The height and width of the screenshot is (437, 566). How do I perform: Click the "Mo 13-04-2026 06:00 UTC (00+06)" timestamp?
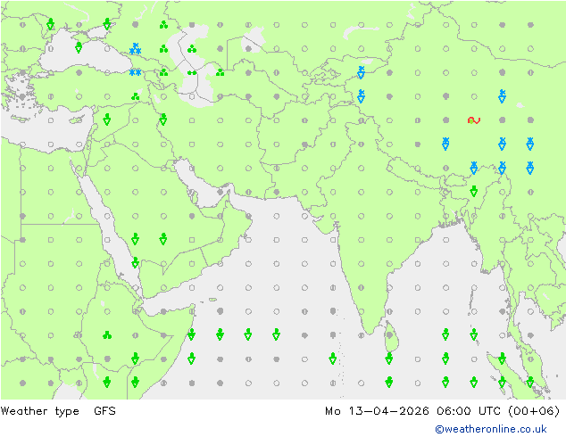click(x=443, y=411)
